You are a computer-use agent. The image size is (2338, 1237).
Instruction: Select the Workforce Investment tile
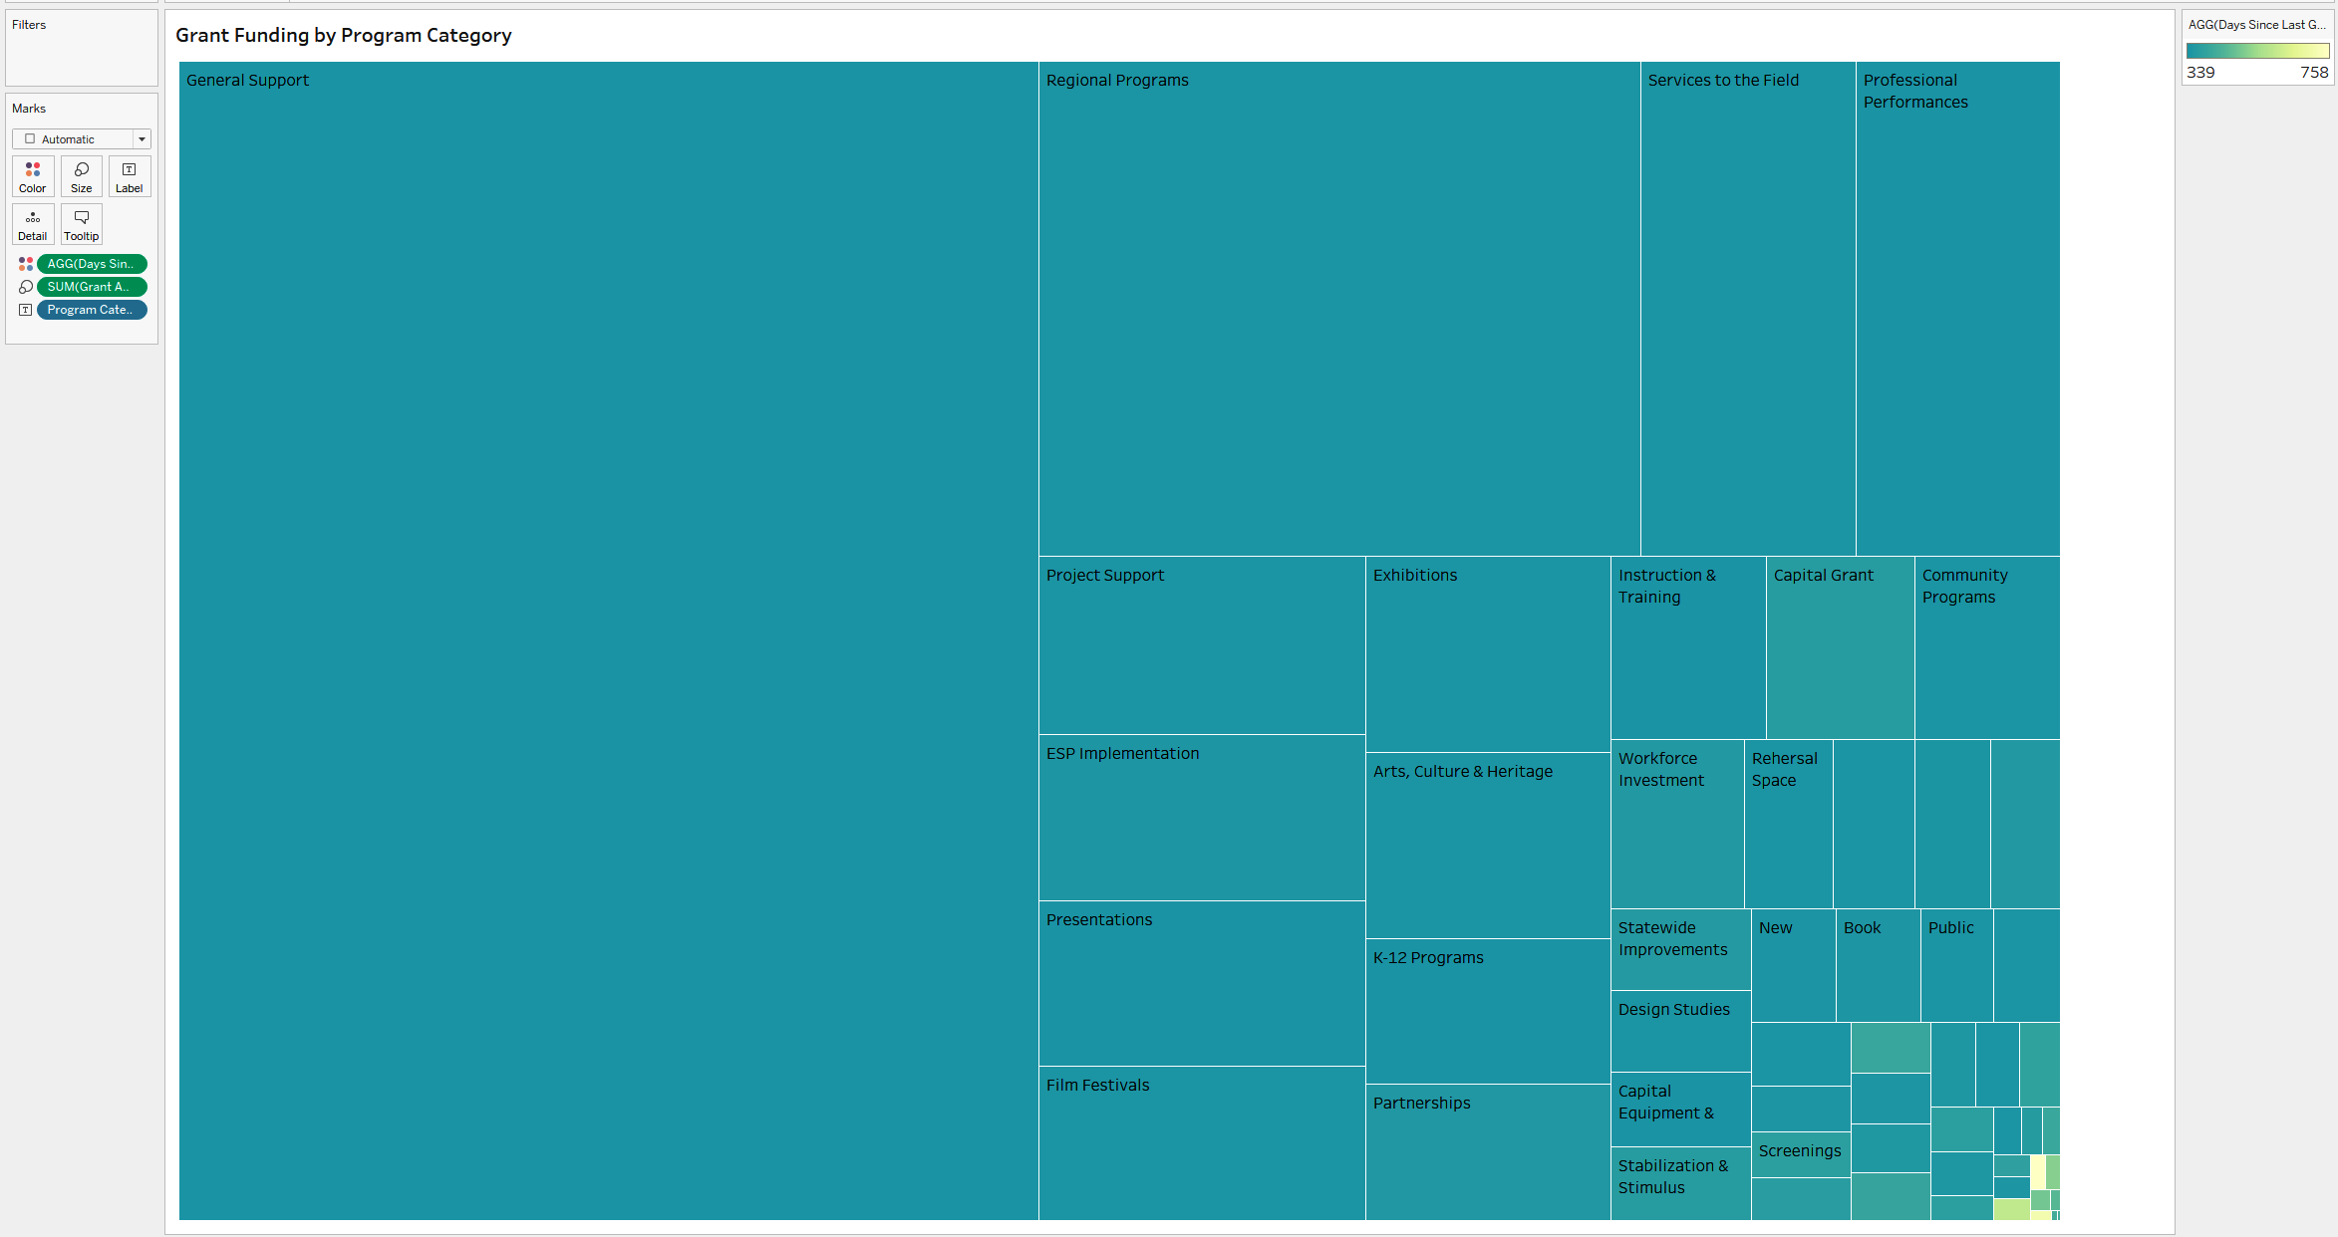pos(1677,824)
